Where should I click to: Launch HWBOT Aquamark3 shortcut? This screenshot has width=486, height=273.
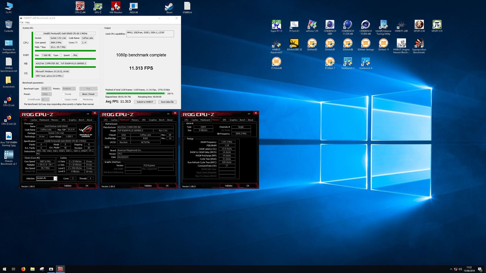276,46
